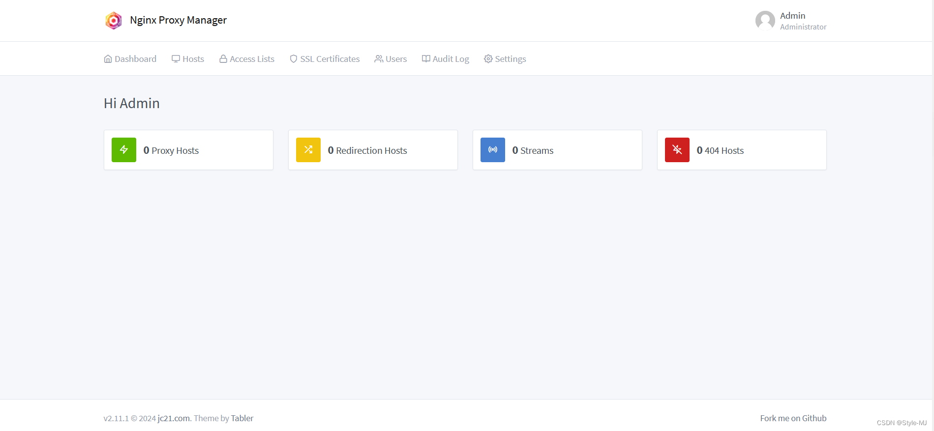Click the Hosts monitor icon
This screenshot has width=934, height=431.
(x=176, y=59)
